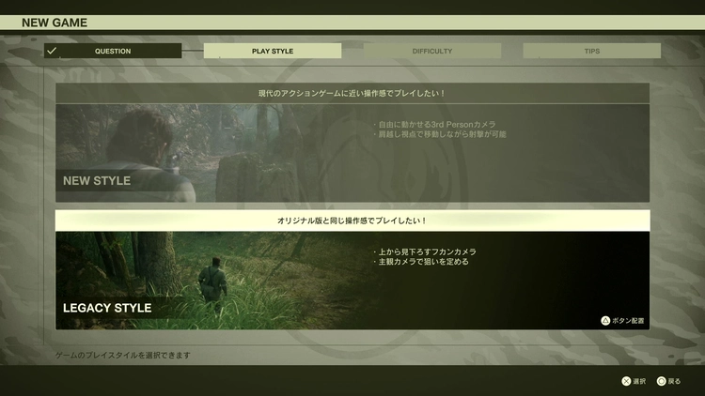The width and height of the screenshot is (705, 396).
Task: Go to the DIFFICULTY tab
Action: pyautogui.click(x=432, y=51)
